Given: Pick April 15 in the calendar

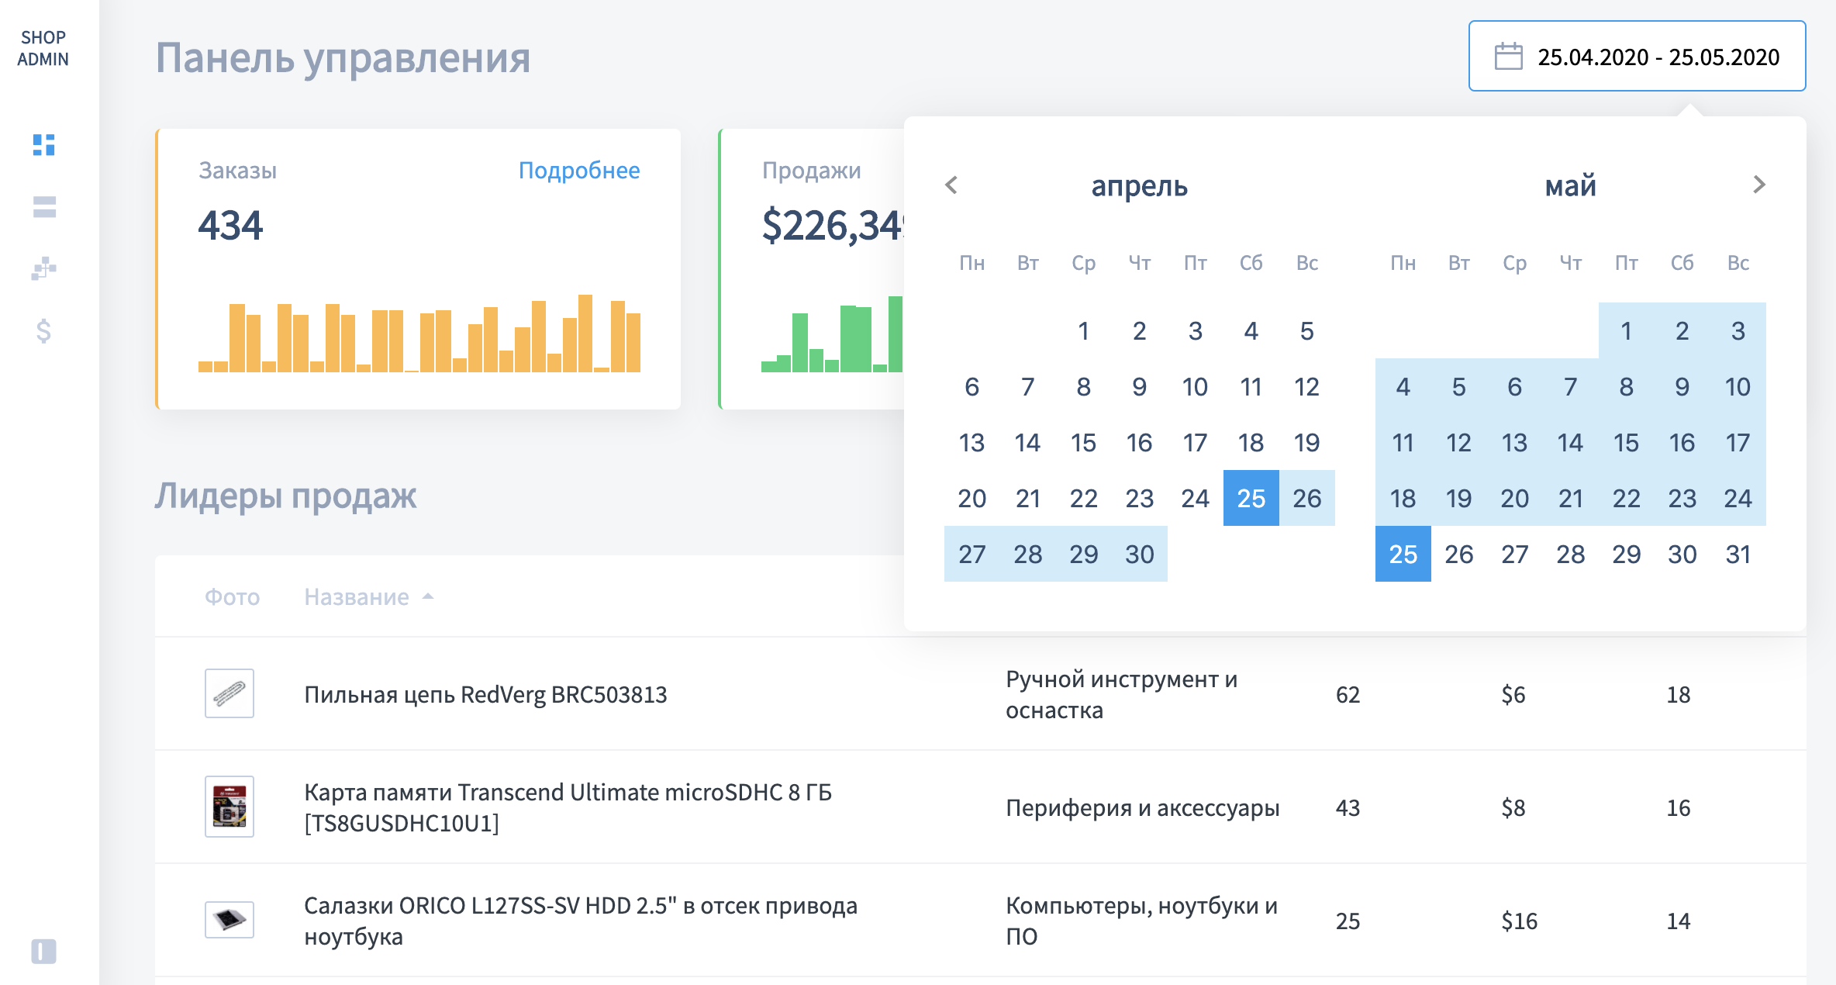Looking at the screenshot, I should click(1083, 442).
